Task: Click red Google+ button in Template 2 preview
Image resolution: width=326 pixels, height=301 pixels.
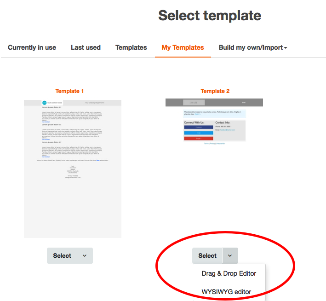Action: [x=199, y=138]
